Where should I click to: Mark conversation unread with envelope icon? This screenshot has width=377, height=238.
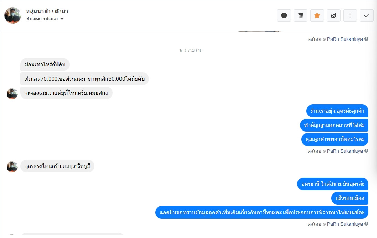[x=334, y=15]
